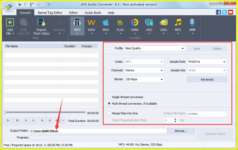Viewport: 238px width, 150px height.
Task: Open the Bitrate dropdown showing 320 Kbps
Action: (x=144, y=79)
